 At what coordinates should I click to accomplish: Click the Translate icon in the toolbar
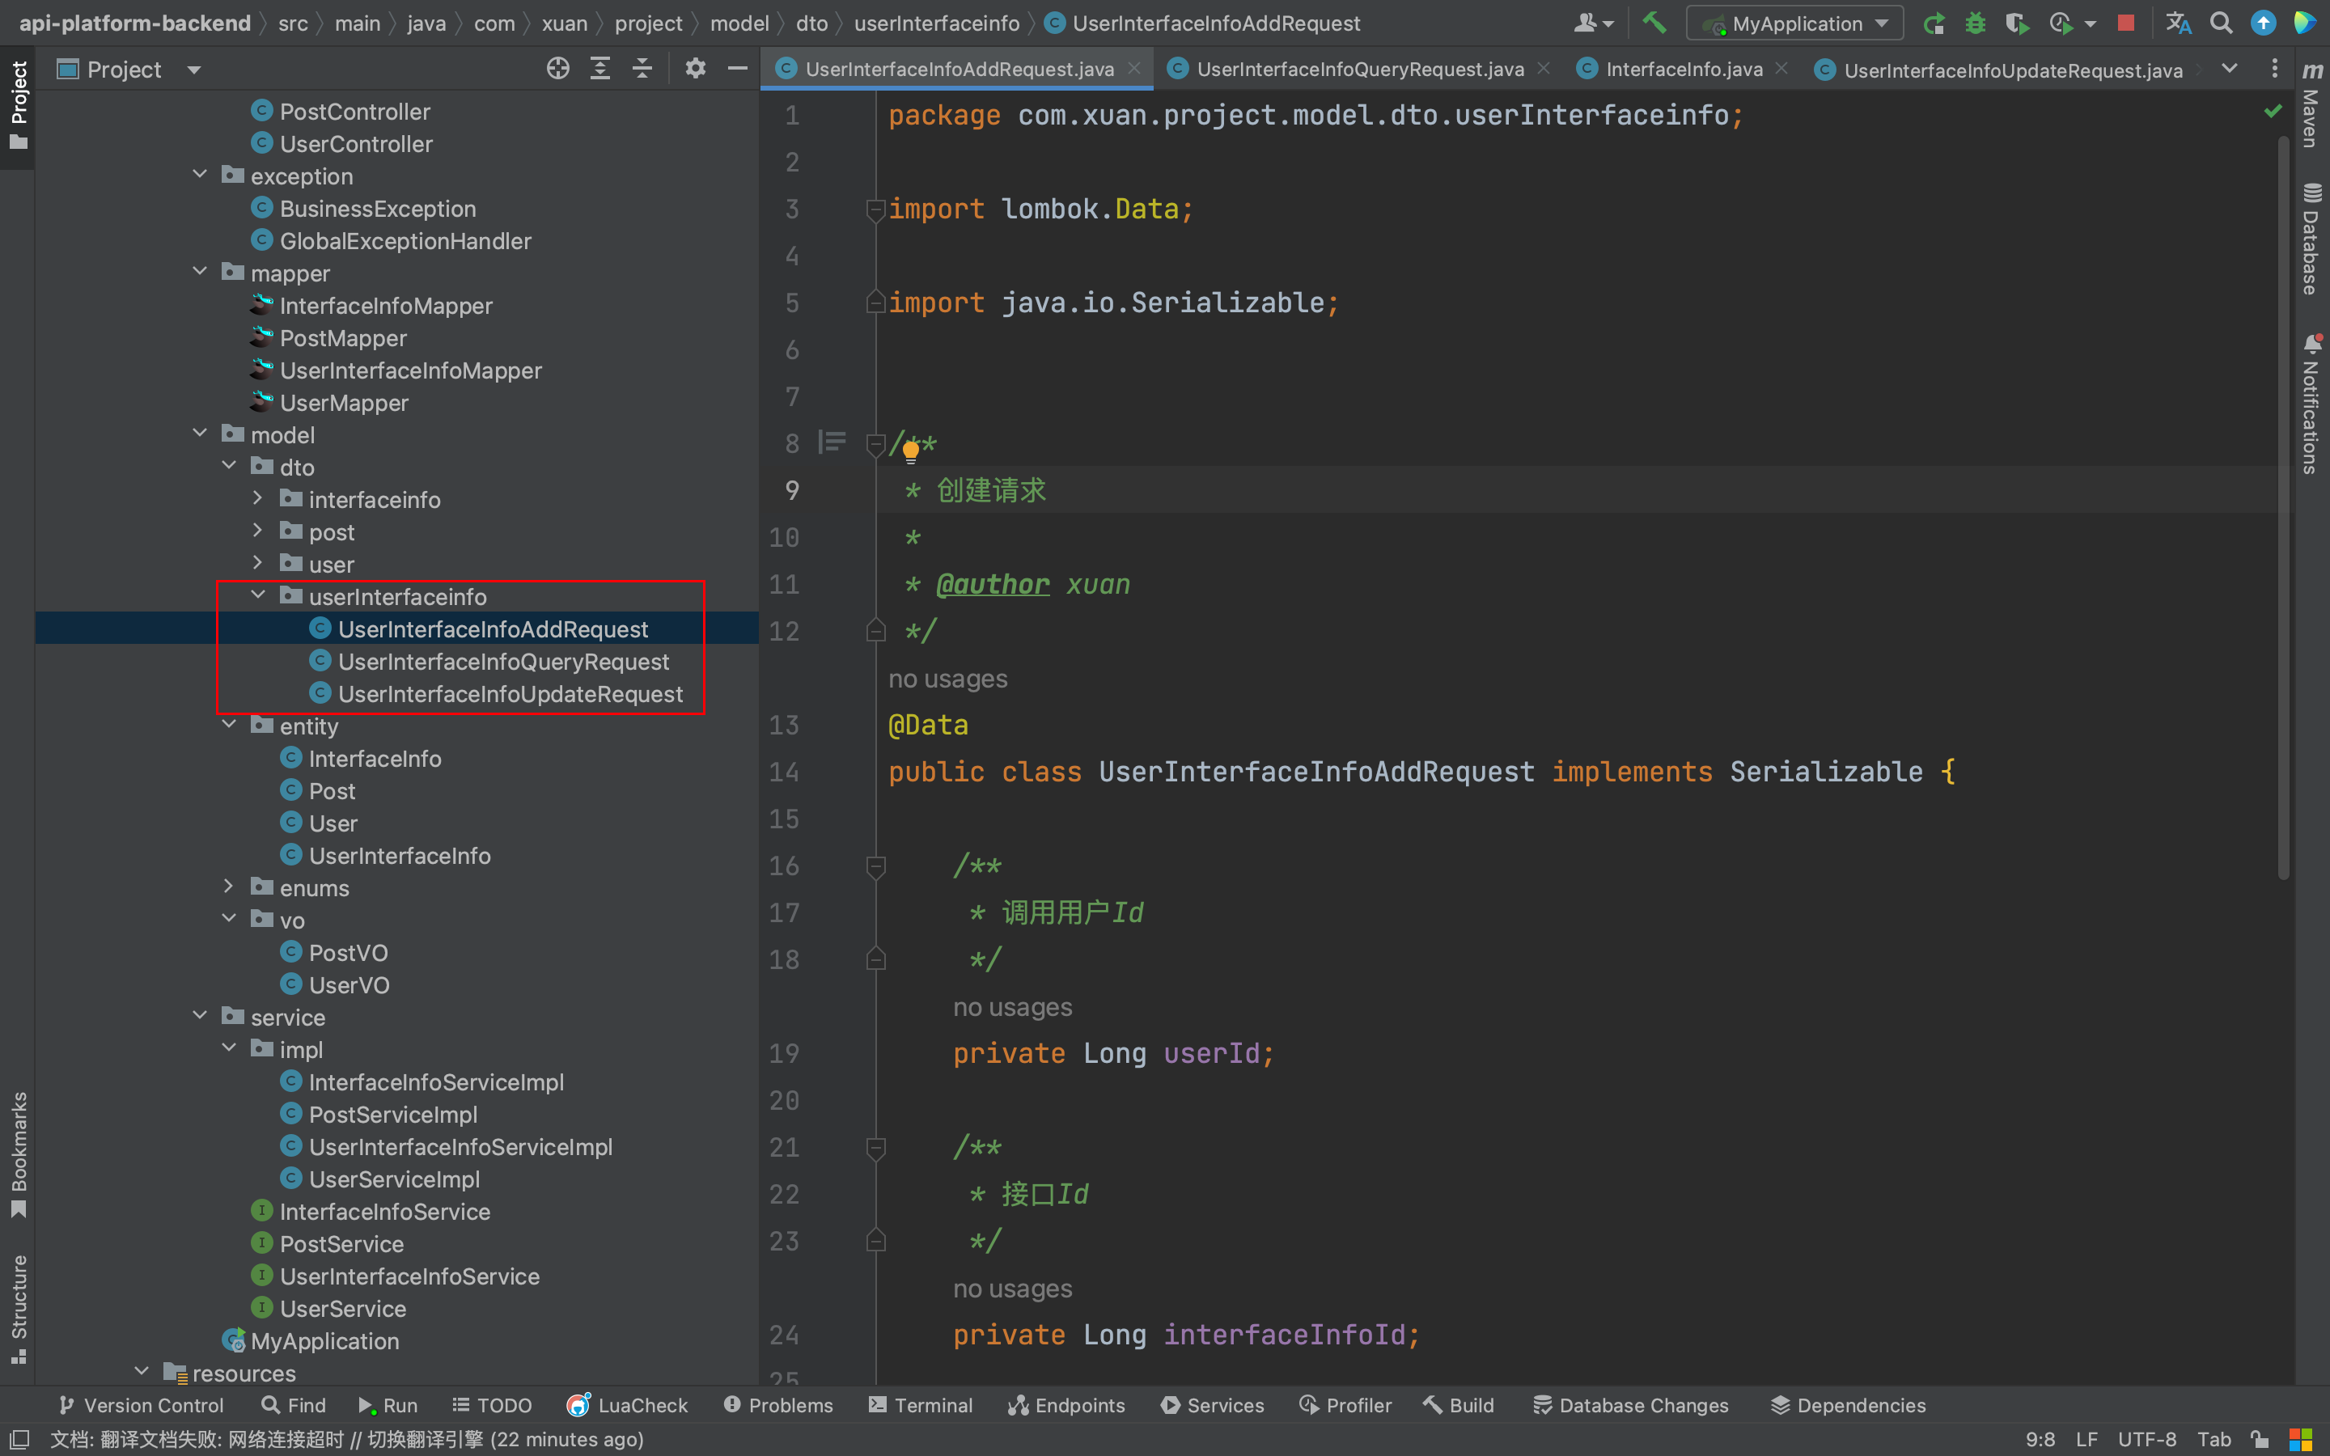(x=2178, y=23)
